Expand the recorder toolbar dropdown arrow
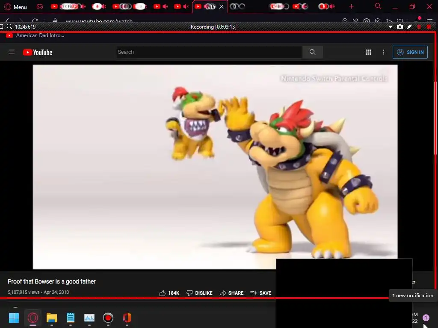Image resolution: width=438 pixels, height=328 pixels. tap(391, 27)
